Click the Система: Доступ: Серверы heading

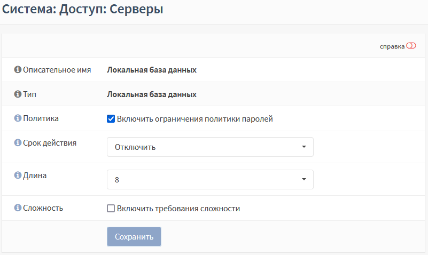(x=83, y=9)
